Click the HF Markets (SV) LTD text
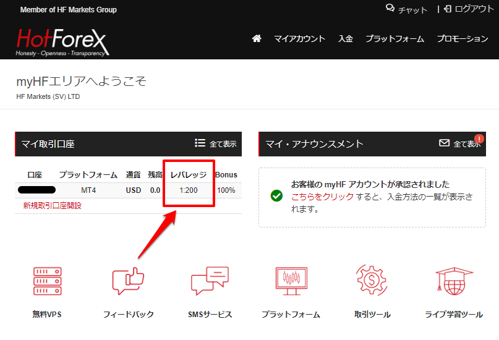 coord(48,96)
